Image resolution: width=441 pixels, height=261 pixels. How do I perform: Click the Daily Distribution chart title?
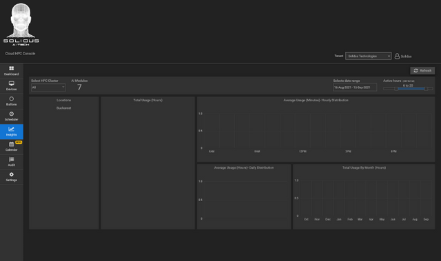coord(244,168)
